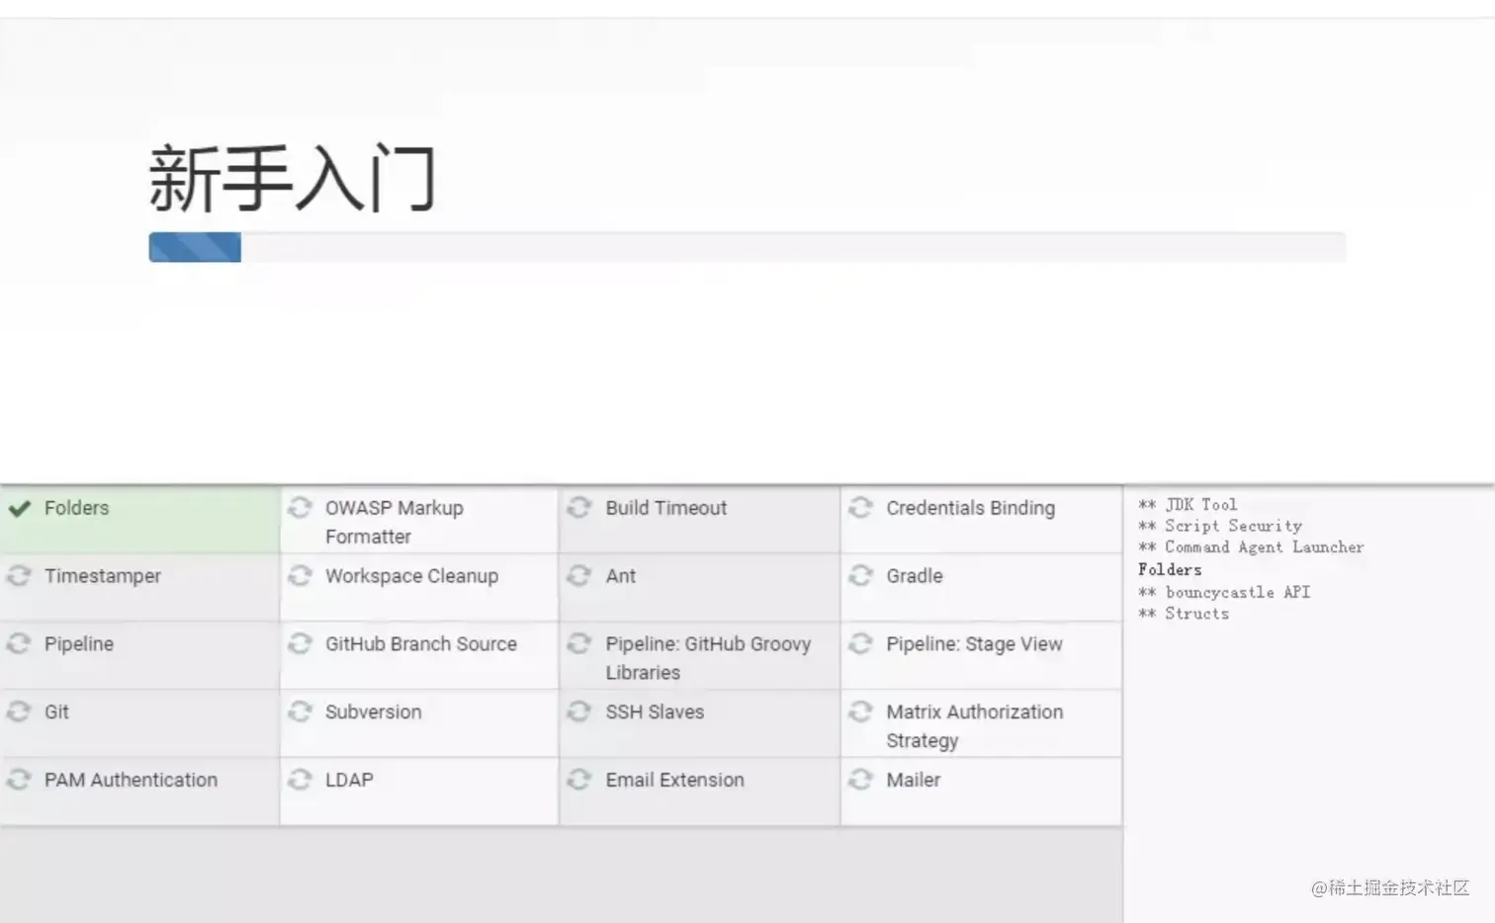Click the pending sync icon beside Pipeline

coord(19,644)
